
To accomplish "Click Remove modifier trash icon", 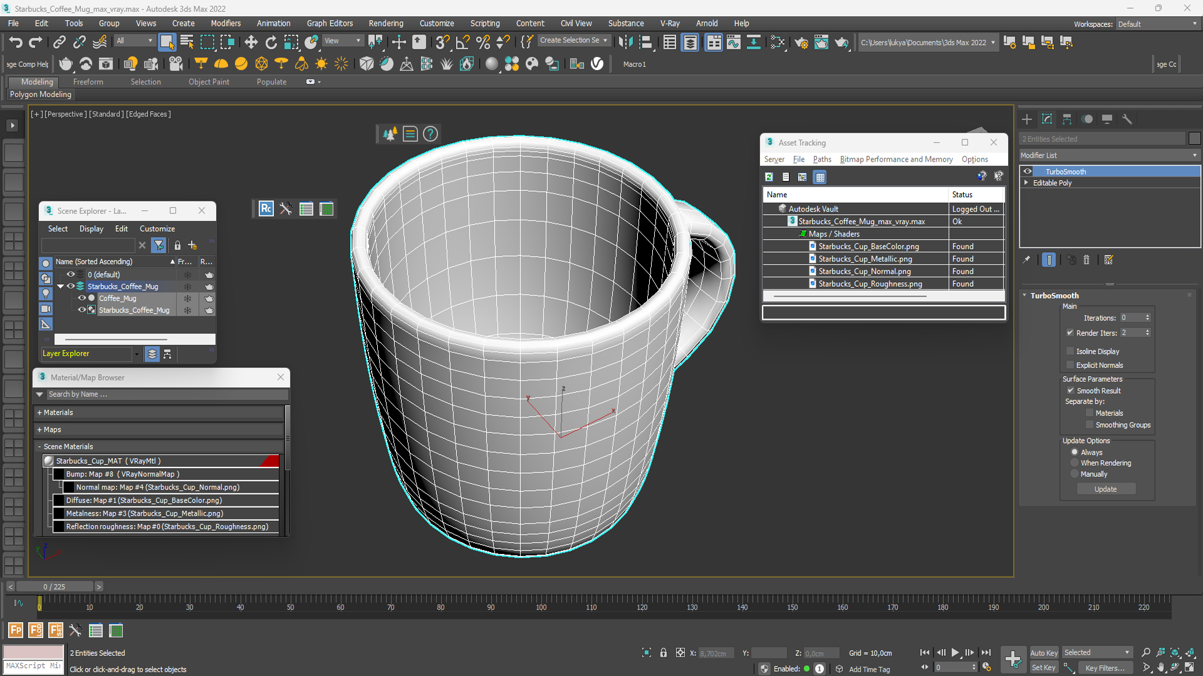I will 1086,260.
